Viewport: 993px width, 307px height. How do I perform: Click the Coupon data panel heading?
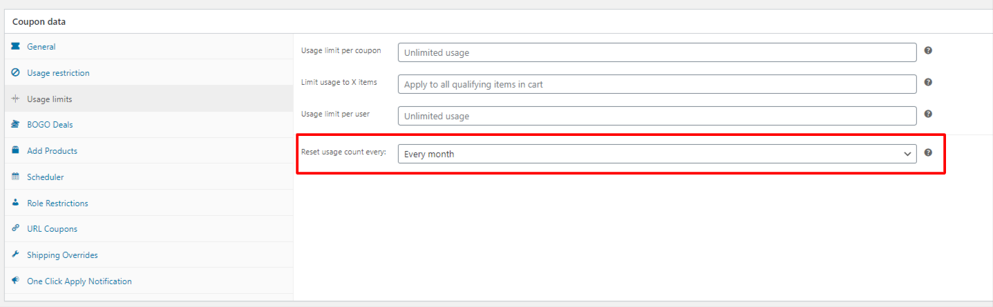tap(39, 21)
